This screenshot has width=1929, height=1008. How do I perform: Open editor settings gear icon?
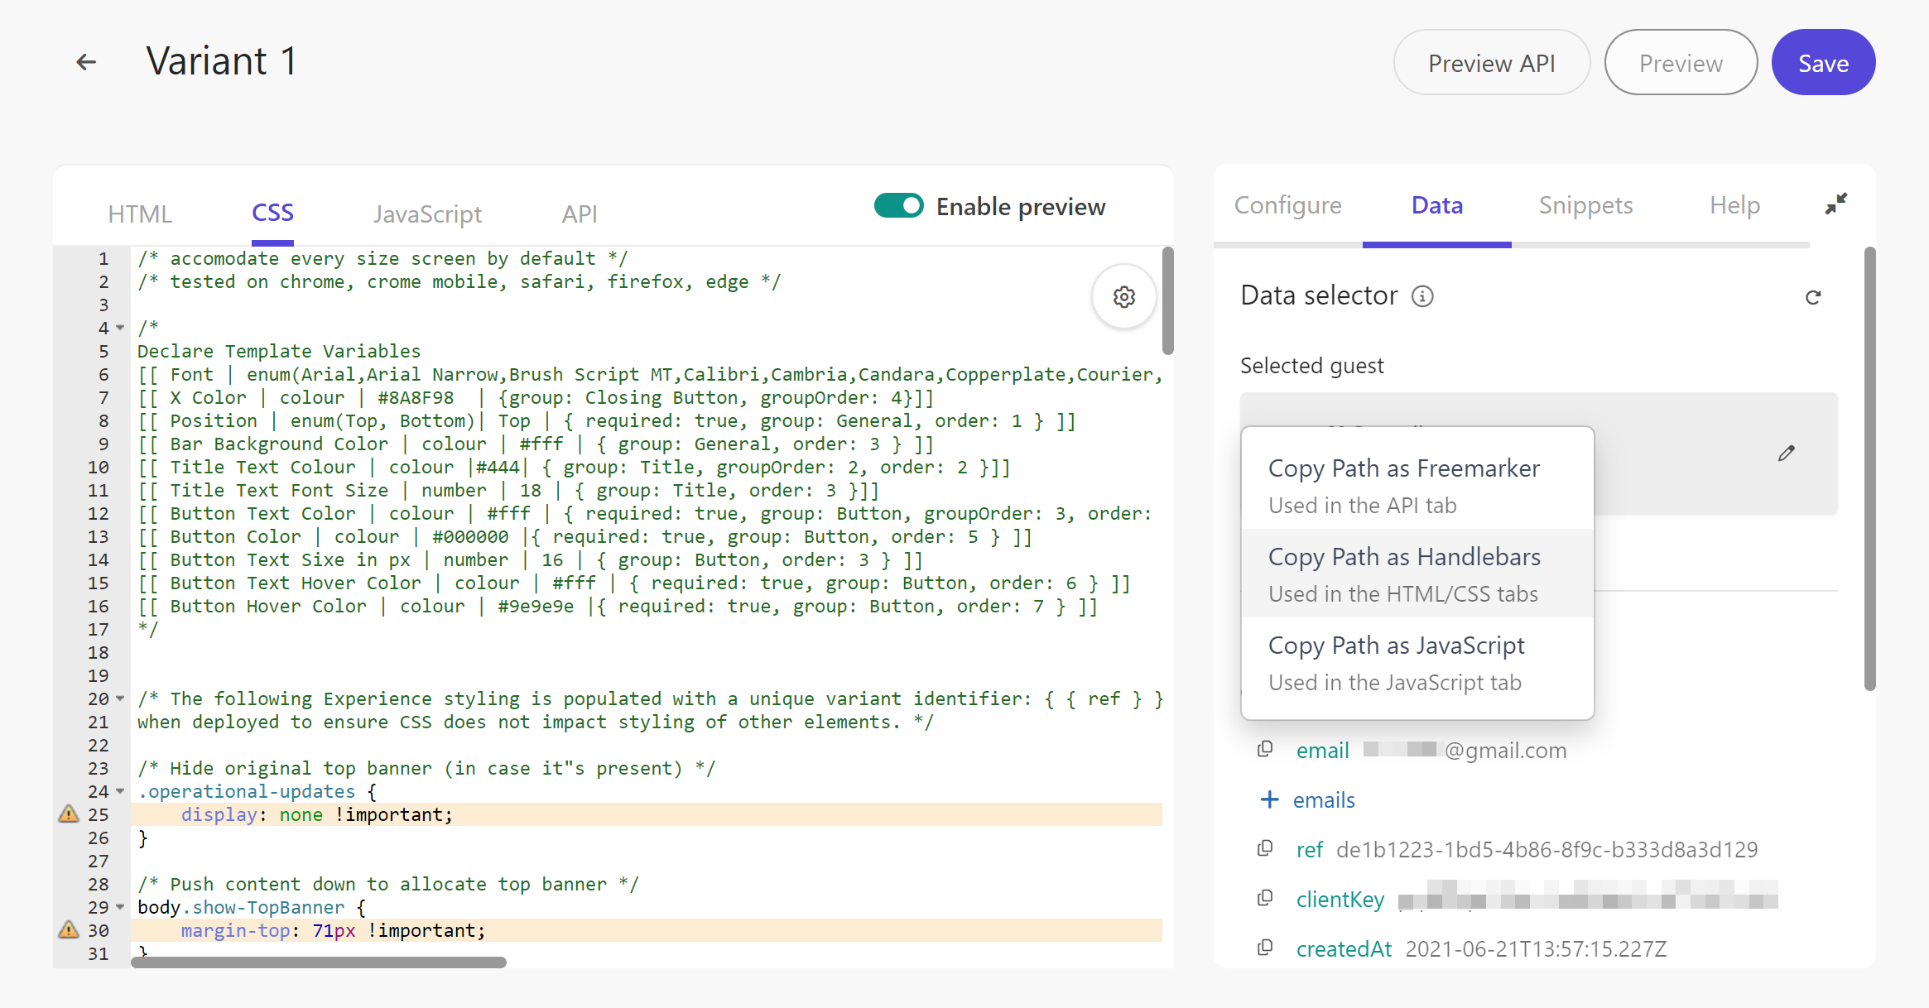click(1123, 296)
